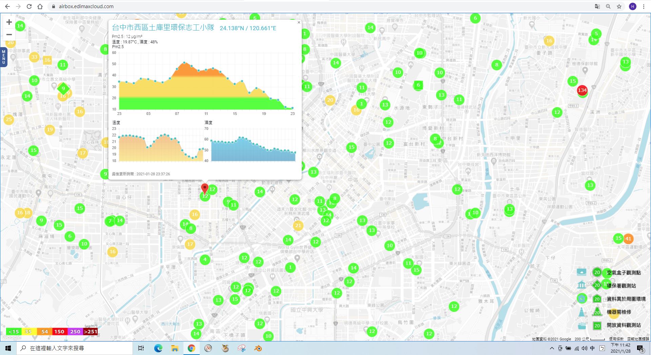
Task: Open the yellow 21 station marker
Action: [x=298, y=225]
